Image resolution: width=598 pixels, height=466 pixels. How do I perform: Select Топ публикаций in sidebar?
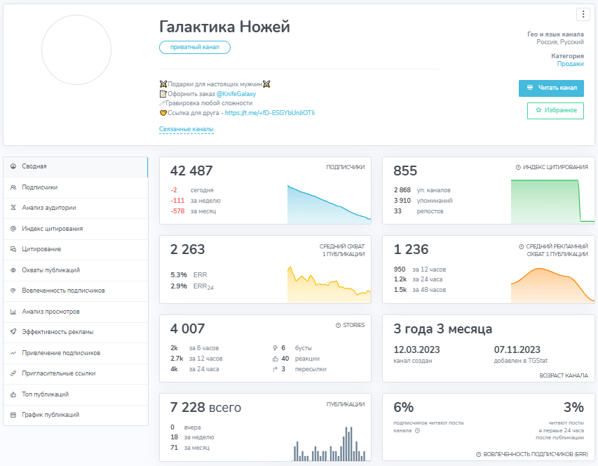click(76, 394)
